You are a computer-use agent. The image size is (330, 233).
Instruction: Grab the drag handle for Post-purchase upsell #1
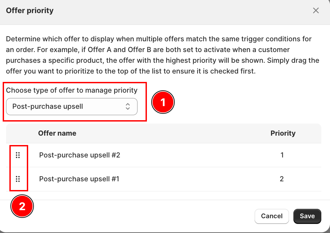18,179
